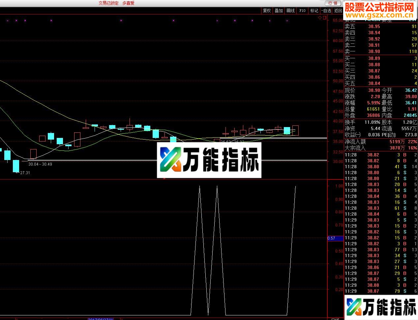
Task: Open F10 fundamental data
Action: click(302, 11)
